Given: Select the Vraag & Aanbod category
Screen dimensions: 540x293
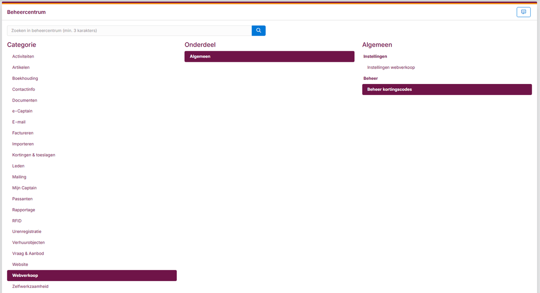Looking at the screenshot, I should (x=28, y=254).
